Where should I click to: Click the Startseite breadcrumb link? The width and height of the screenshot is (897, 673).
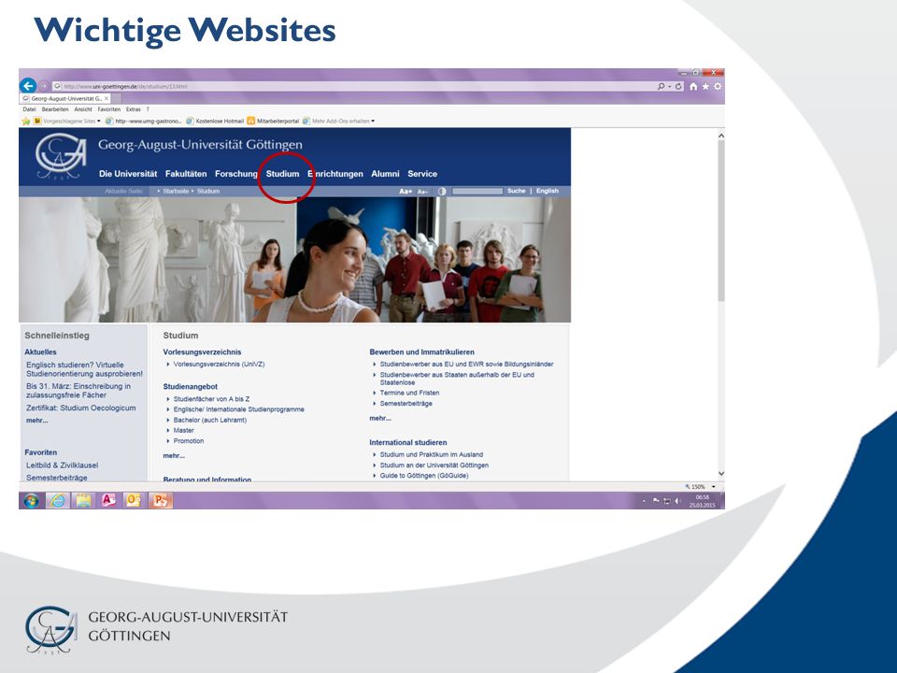point(176,191)
